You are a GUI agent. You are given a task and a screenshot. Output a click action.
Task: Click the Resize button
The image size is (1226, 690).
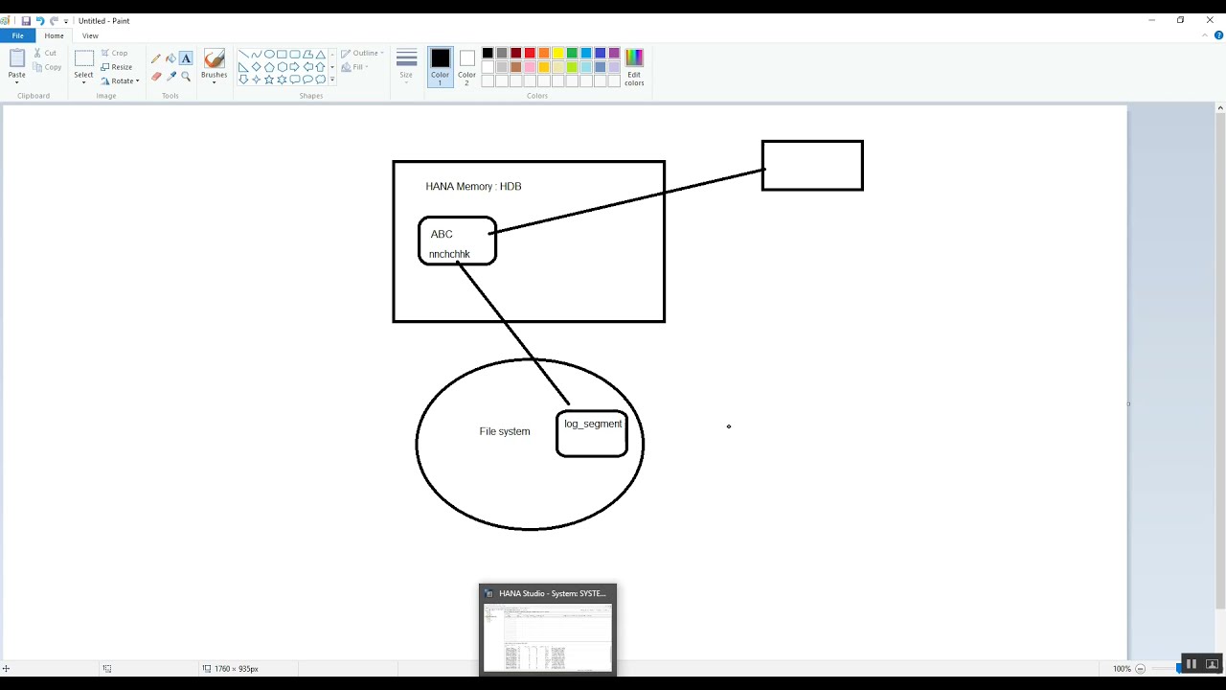tap(116, 67)
